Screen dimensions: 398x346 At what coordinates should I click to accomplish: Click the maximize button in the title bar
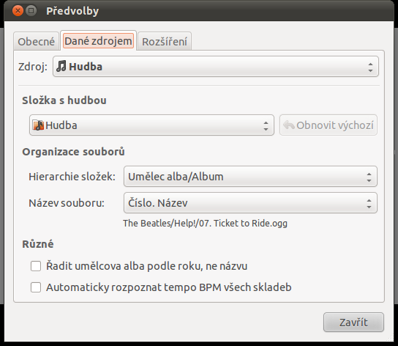point(31,11)
